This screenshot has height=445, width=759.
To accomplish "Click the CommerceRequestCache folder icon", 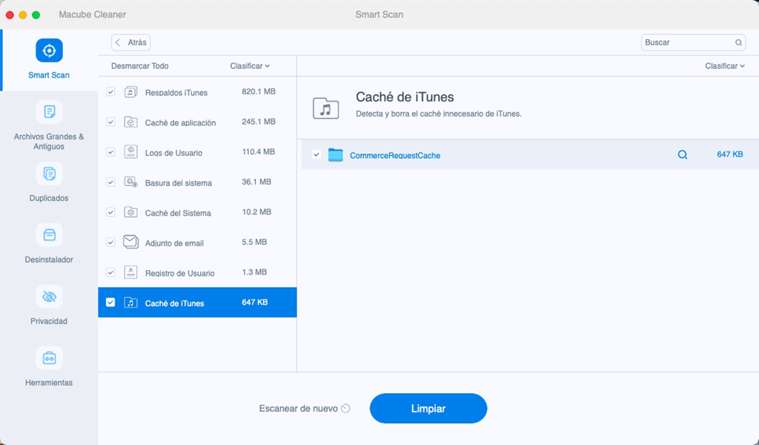I will coord(336,155).
